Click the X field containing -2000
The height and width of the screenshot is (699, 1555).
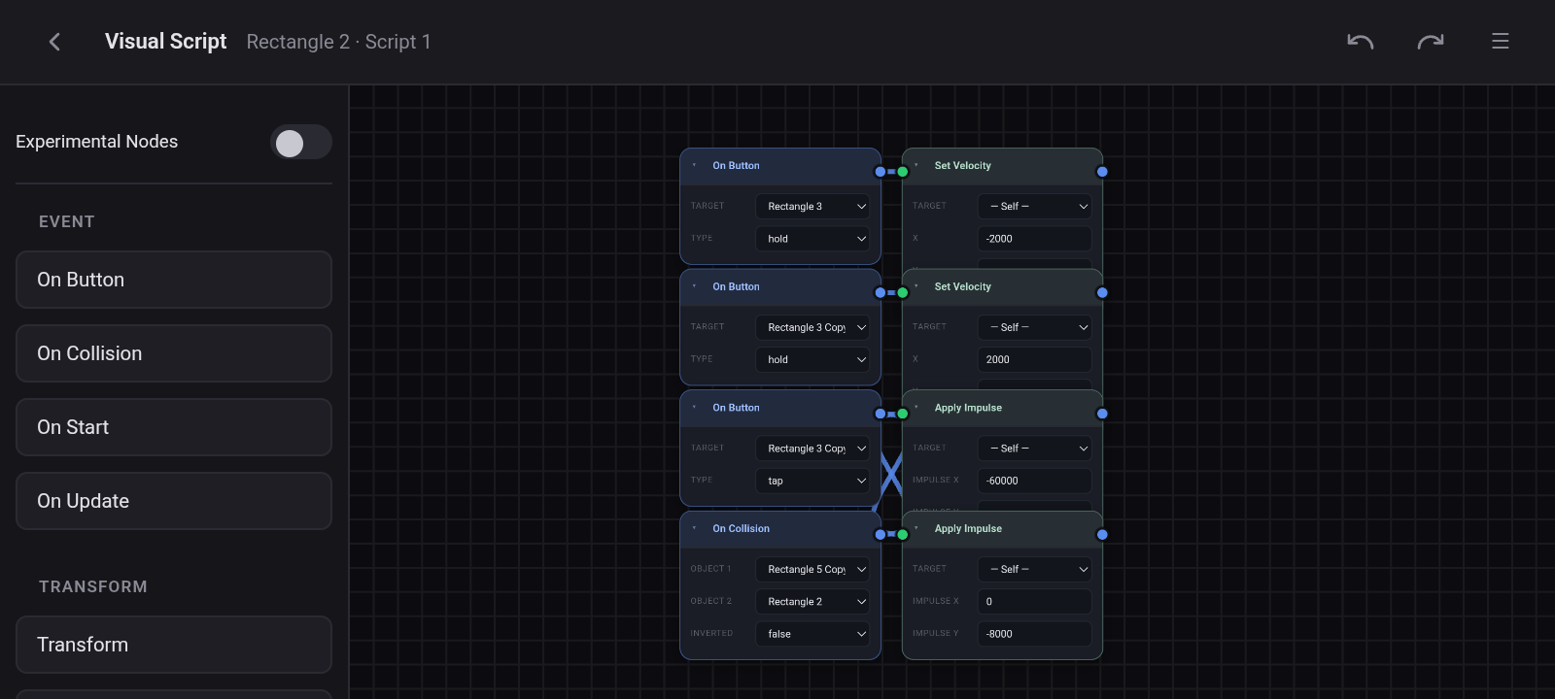click(x=1034, y=238)
